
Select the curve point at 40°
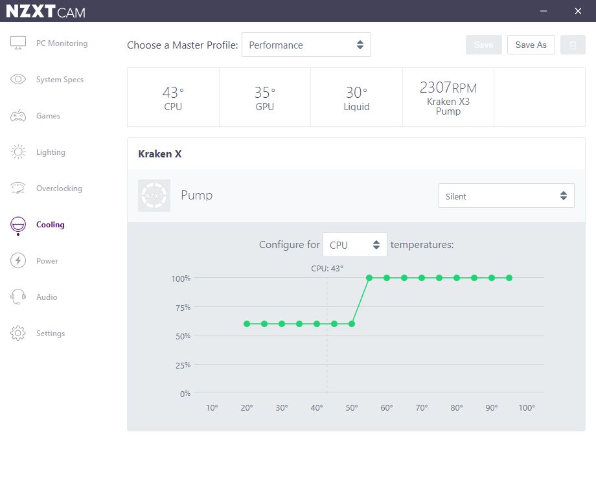tap(317, 324)
